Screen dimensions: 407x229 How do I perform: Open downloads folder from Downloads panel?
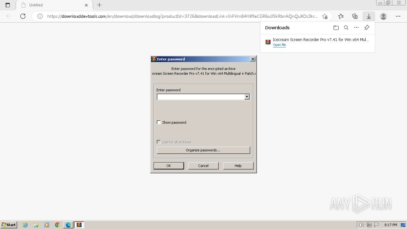point(336,28)
